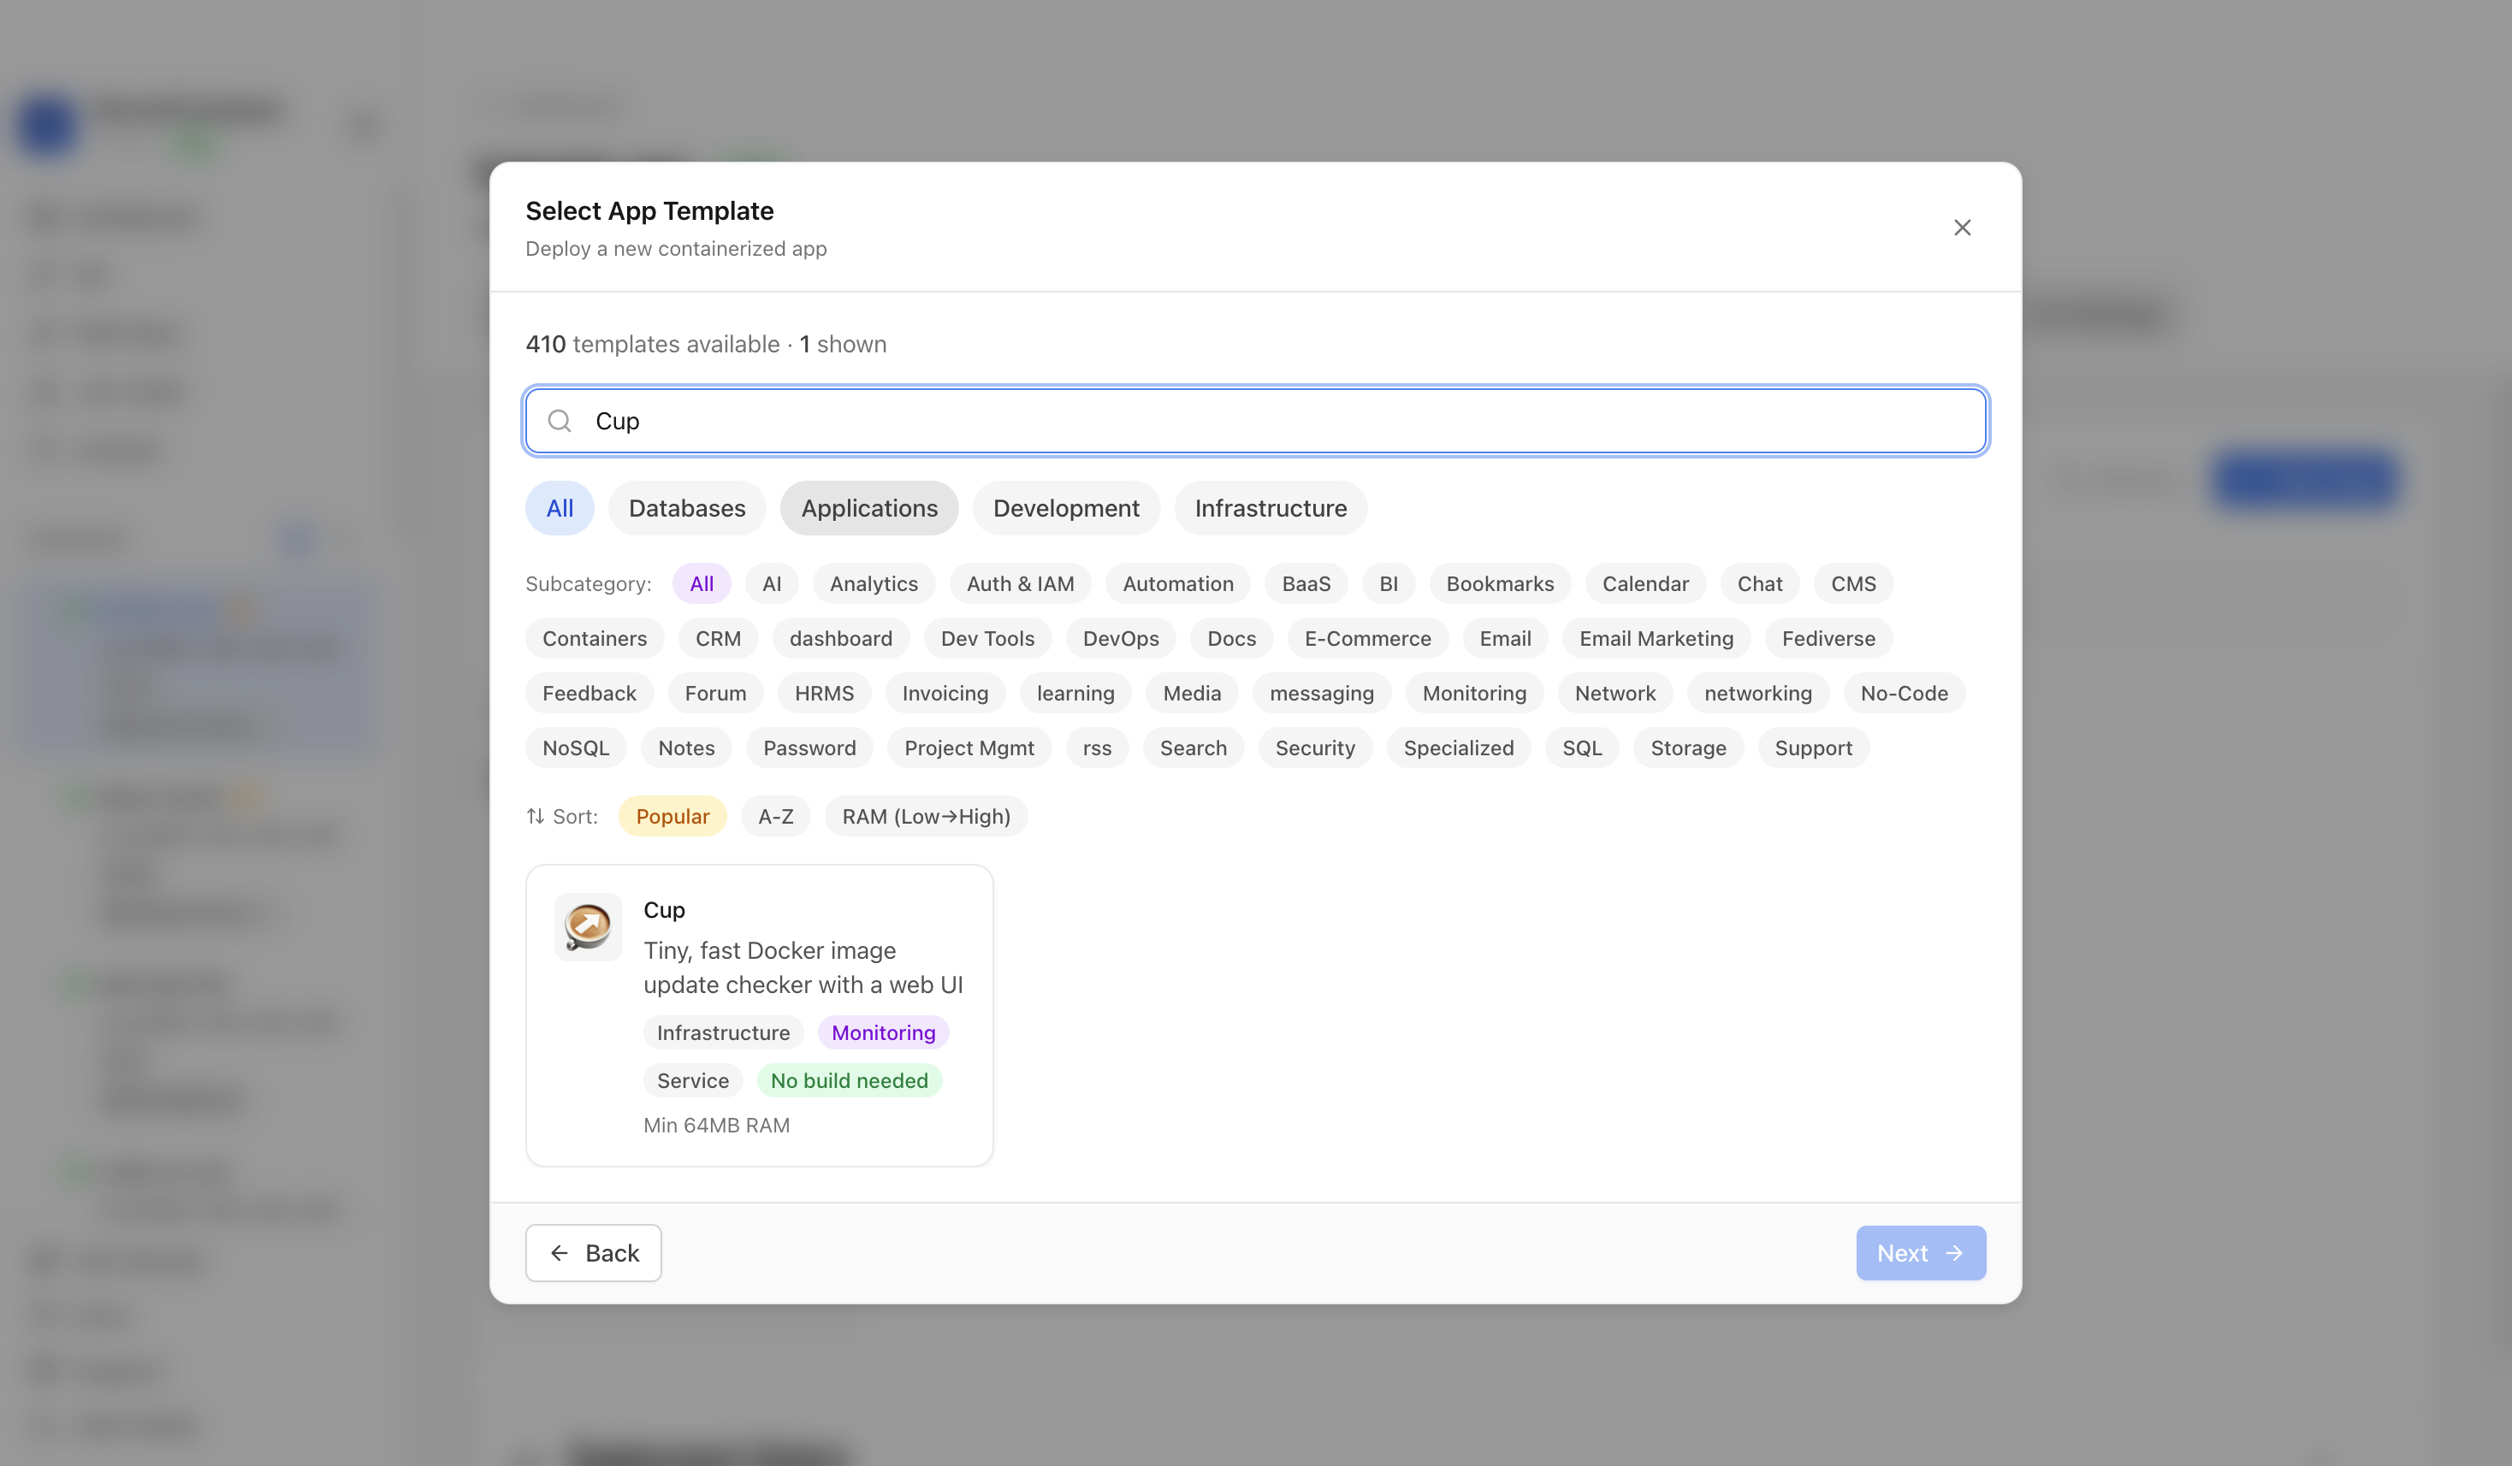This screenshot has width=2512, height=1466.
Task: Select the Databases category tab
Action: [x=687, y=508]
